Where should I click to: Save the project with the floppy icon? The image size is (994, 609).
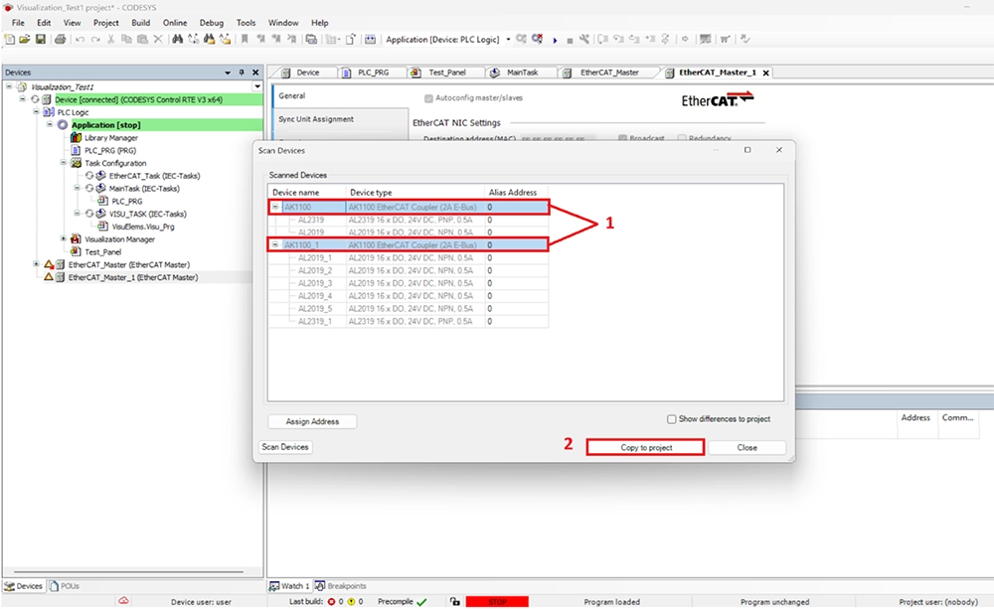[x=40, y=40]
